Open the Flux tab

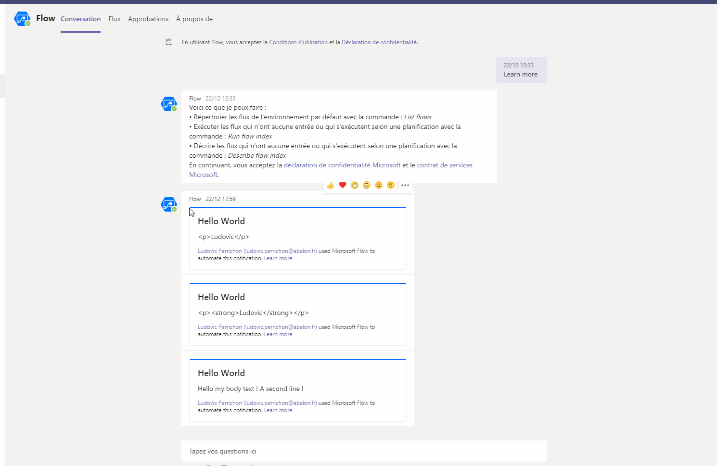coord(115,19)
